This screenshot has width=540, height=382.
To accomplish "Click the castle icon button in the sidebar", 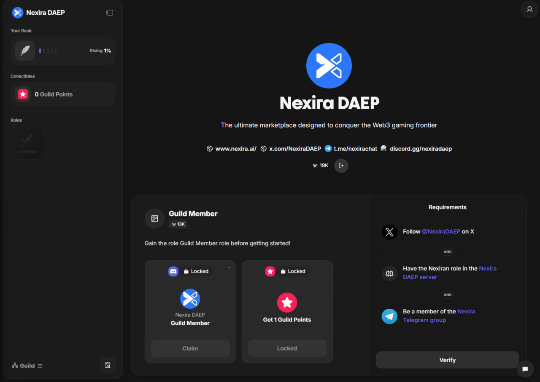I will point(108,365).
